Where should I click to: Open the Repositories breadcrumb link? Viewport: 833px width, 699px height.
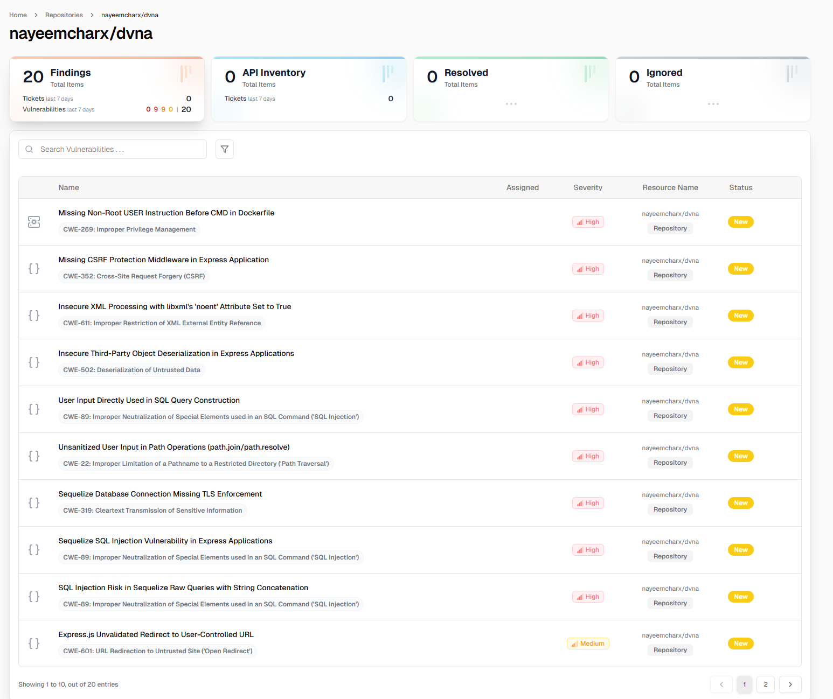pos(64,15)
